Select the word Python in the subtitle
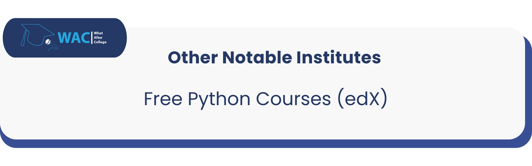Viewport: 532px width, 166px height. (x=219, y=100)
